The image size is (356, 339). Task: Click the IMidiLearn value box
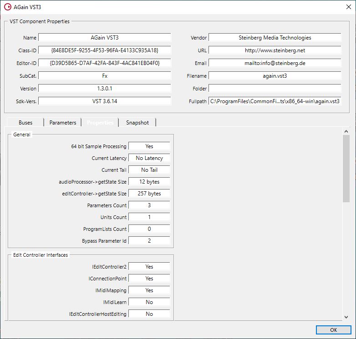149,302
